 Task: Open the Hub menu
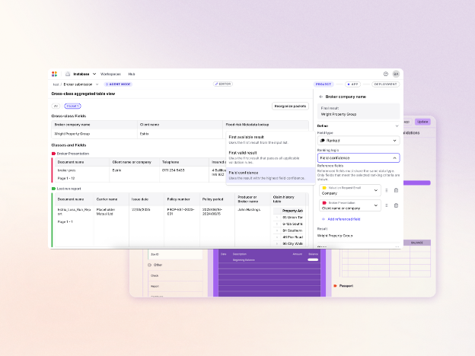[132, 75]
